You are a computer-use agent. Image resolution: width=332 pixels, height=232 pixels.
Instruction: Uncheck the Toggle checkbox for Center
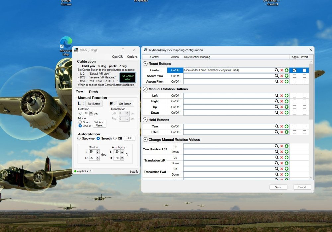tap(294, 70)
